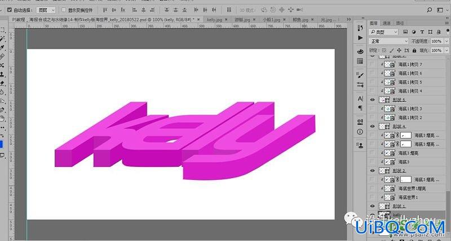This screenshot has height=241, width=451.
Task: Click the align bottom edges icon
Action: pos(123,10)
